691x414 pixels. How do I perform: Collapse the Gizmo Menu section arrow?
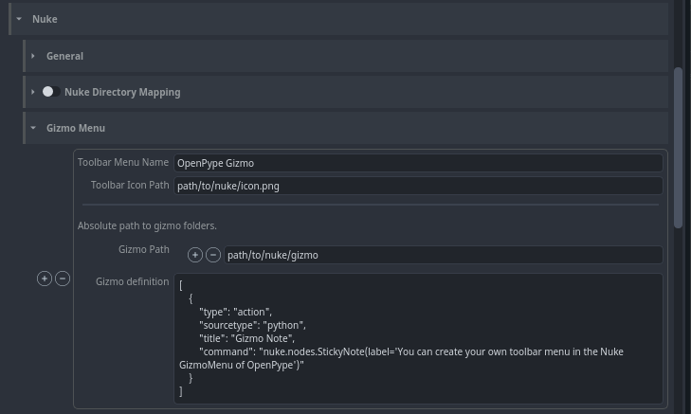pos(33,128)
